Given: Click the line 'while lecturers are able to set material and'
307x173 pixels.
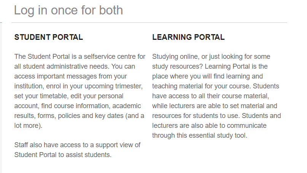Looking at the screenshot, I should pos(215,106).
